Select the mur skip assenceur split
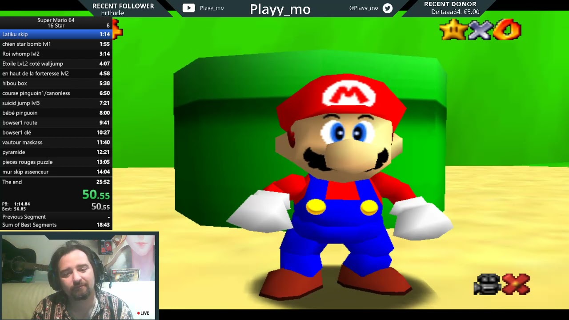 click(x=56, y=172)
